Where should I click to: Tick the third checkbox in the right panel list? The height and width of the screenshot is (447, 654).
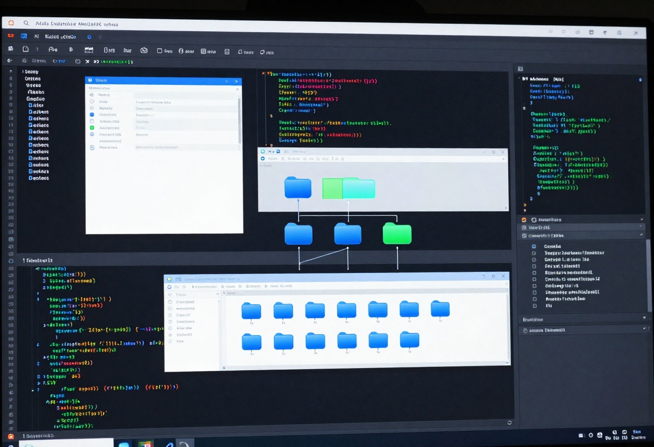[534, 259]
